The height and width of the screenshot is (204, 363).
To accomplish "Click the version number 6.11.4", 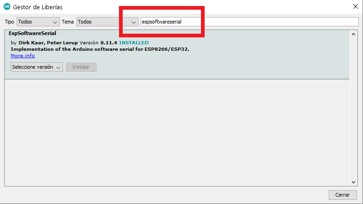I will coord(109,43).
